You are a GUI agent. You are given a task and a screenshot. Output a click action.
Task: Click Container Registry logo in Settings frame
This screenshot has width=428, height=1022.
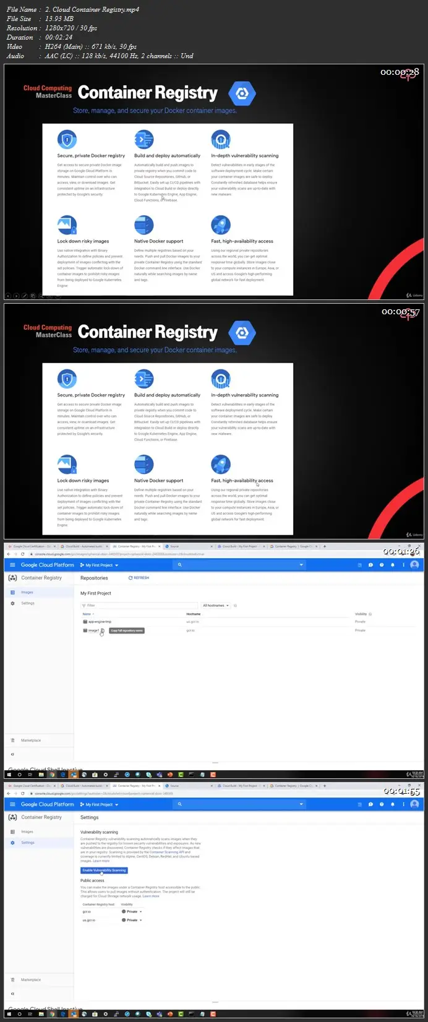click(x=12, y=817)
